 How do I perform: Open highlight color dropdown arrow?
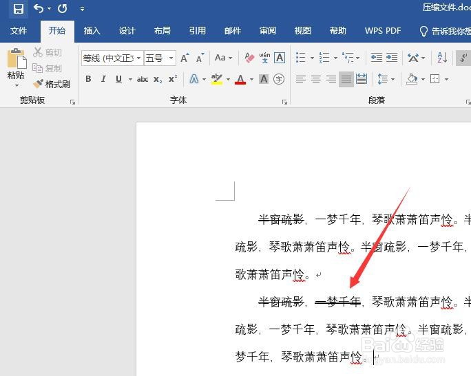[229, 80]
